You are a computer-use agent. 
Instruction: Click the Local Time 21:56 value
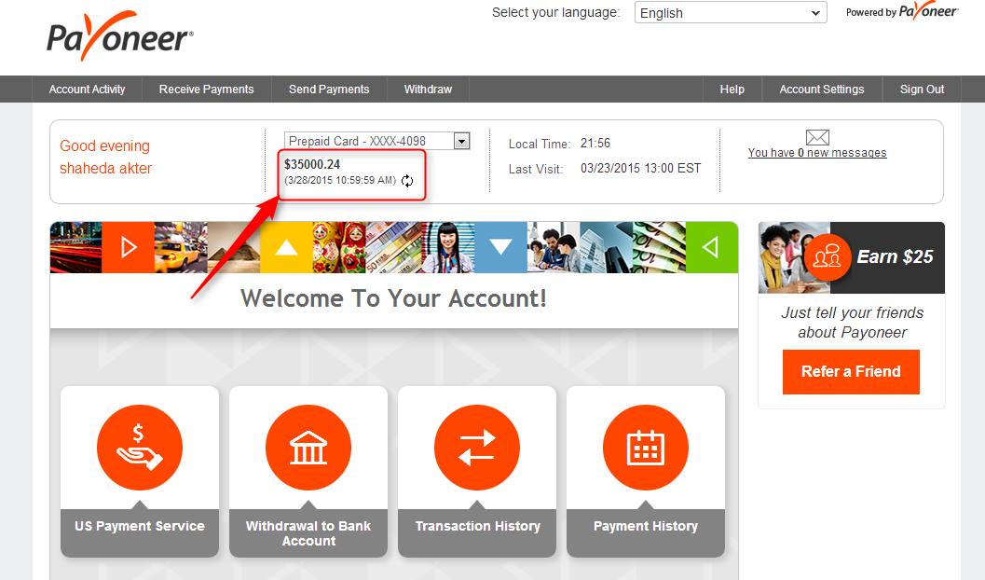click(x=595, y=144)
